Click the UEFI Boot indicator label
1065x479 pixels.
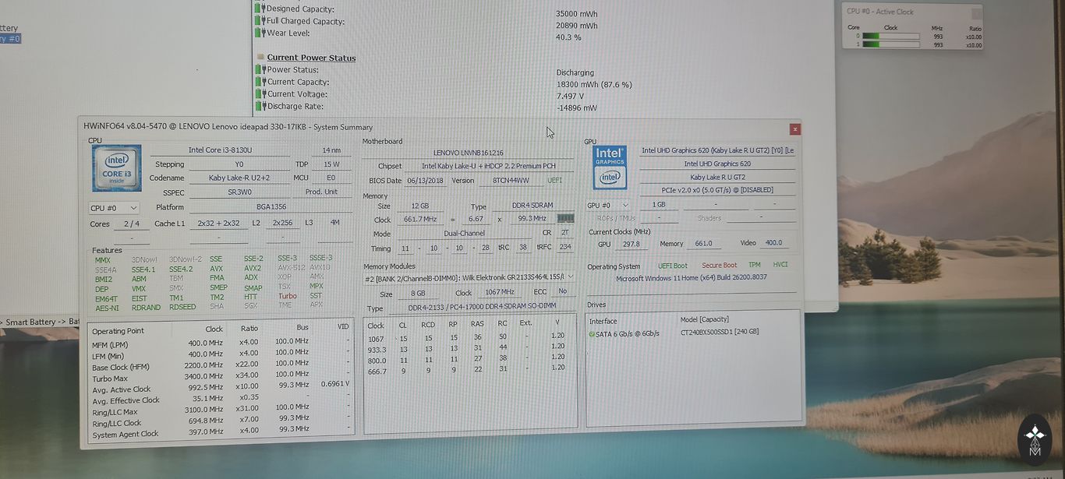(672, 266)
